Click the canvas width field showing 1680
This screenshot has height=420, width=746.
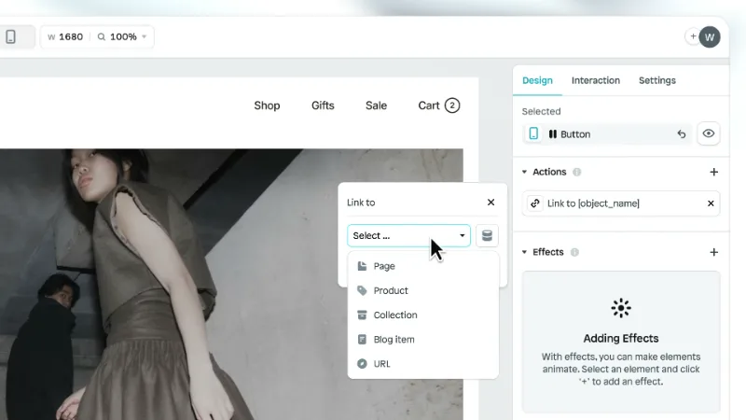[x=65, y=36]
